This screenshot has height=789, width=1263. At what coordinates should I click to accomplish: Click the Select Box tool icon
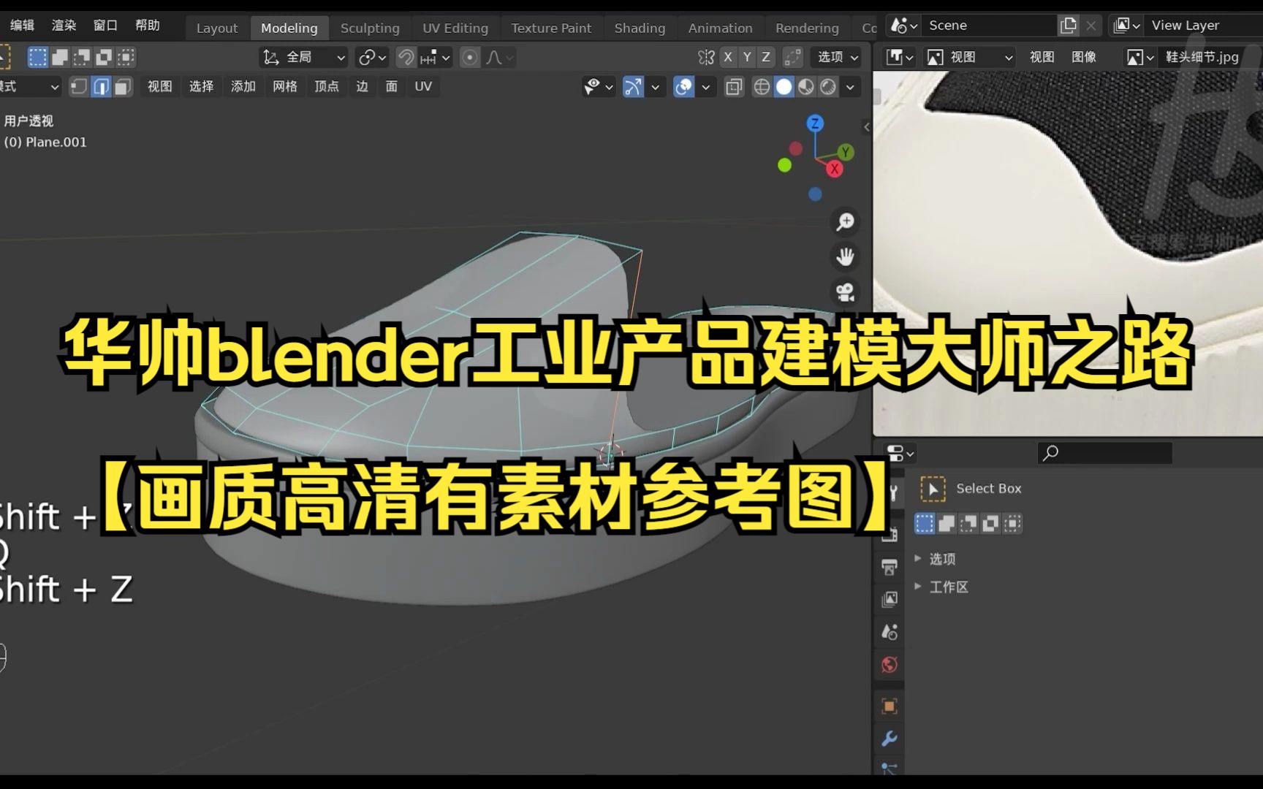933,489
